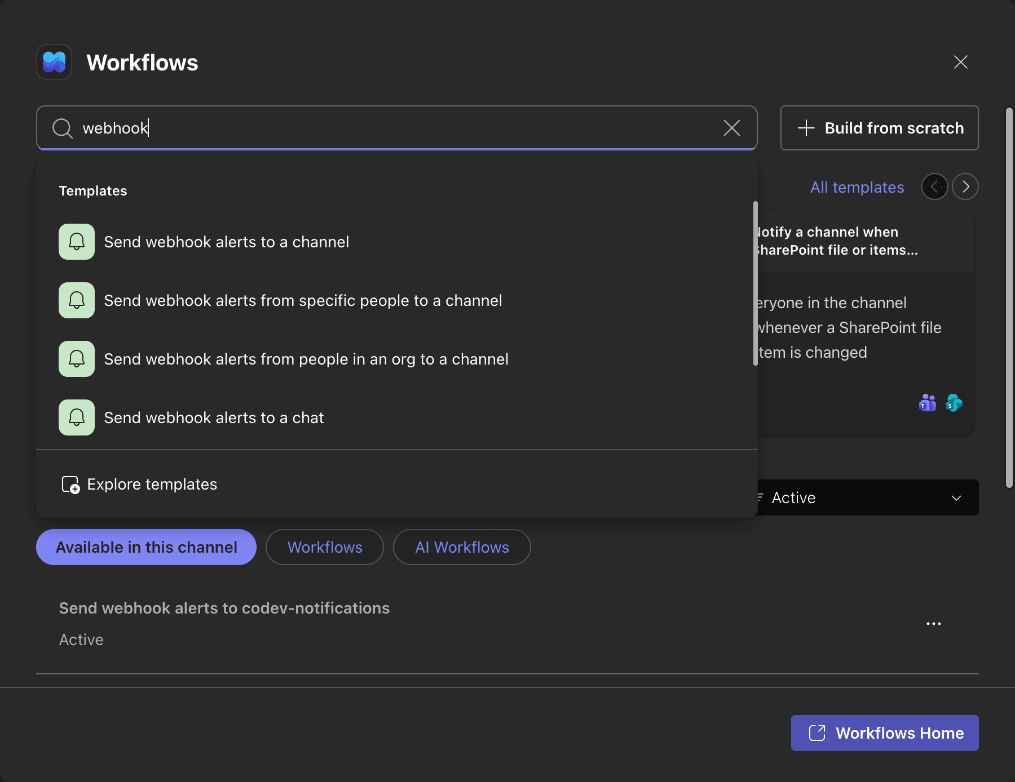Open the All templates link
The height and width of the screenshot is (782, 1015).
(857, 187)
